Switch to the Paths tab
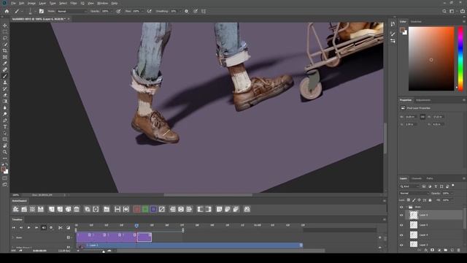The height and width of the screenshot is (263, 467). pos(430,178)
